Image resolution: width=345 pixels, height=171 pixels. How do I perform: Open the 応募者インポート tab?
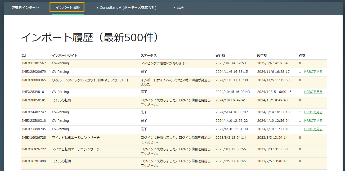pyautogui.click(x=25, y=8)
